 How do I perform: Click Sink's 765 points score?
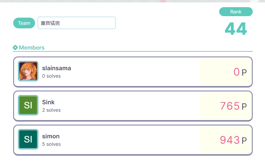[230, 106]
